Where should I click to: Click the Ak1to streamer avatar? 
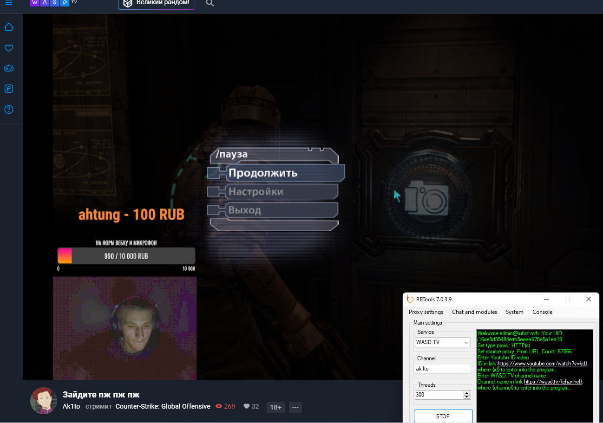coord(44,400)
